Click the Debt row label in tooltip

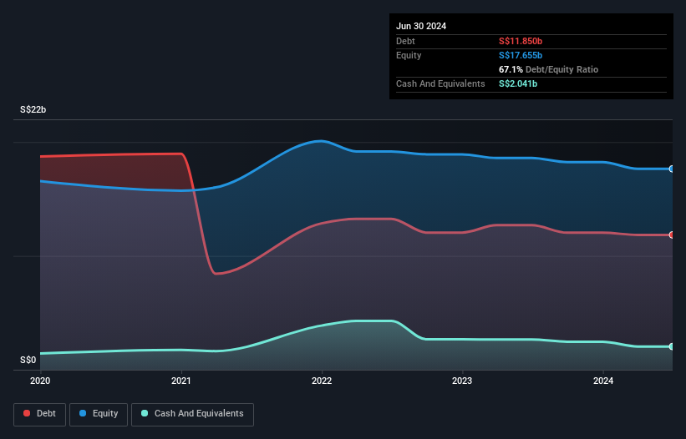click(405, 41)
